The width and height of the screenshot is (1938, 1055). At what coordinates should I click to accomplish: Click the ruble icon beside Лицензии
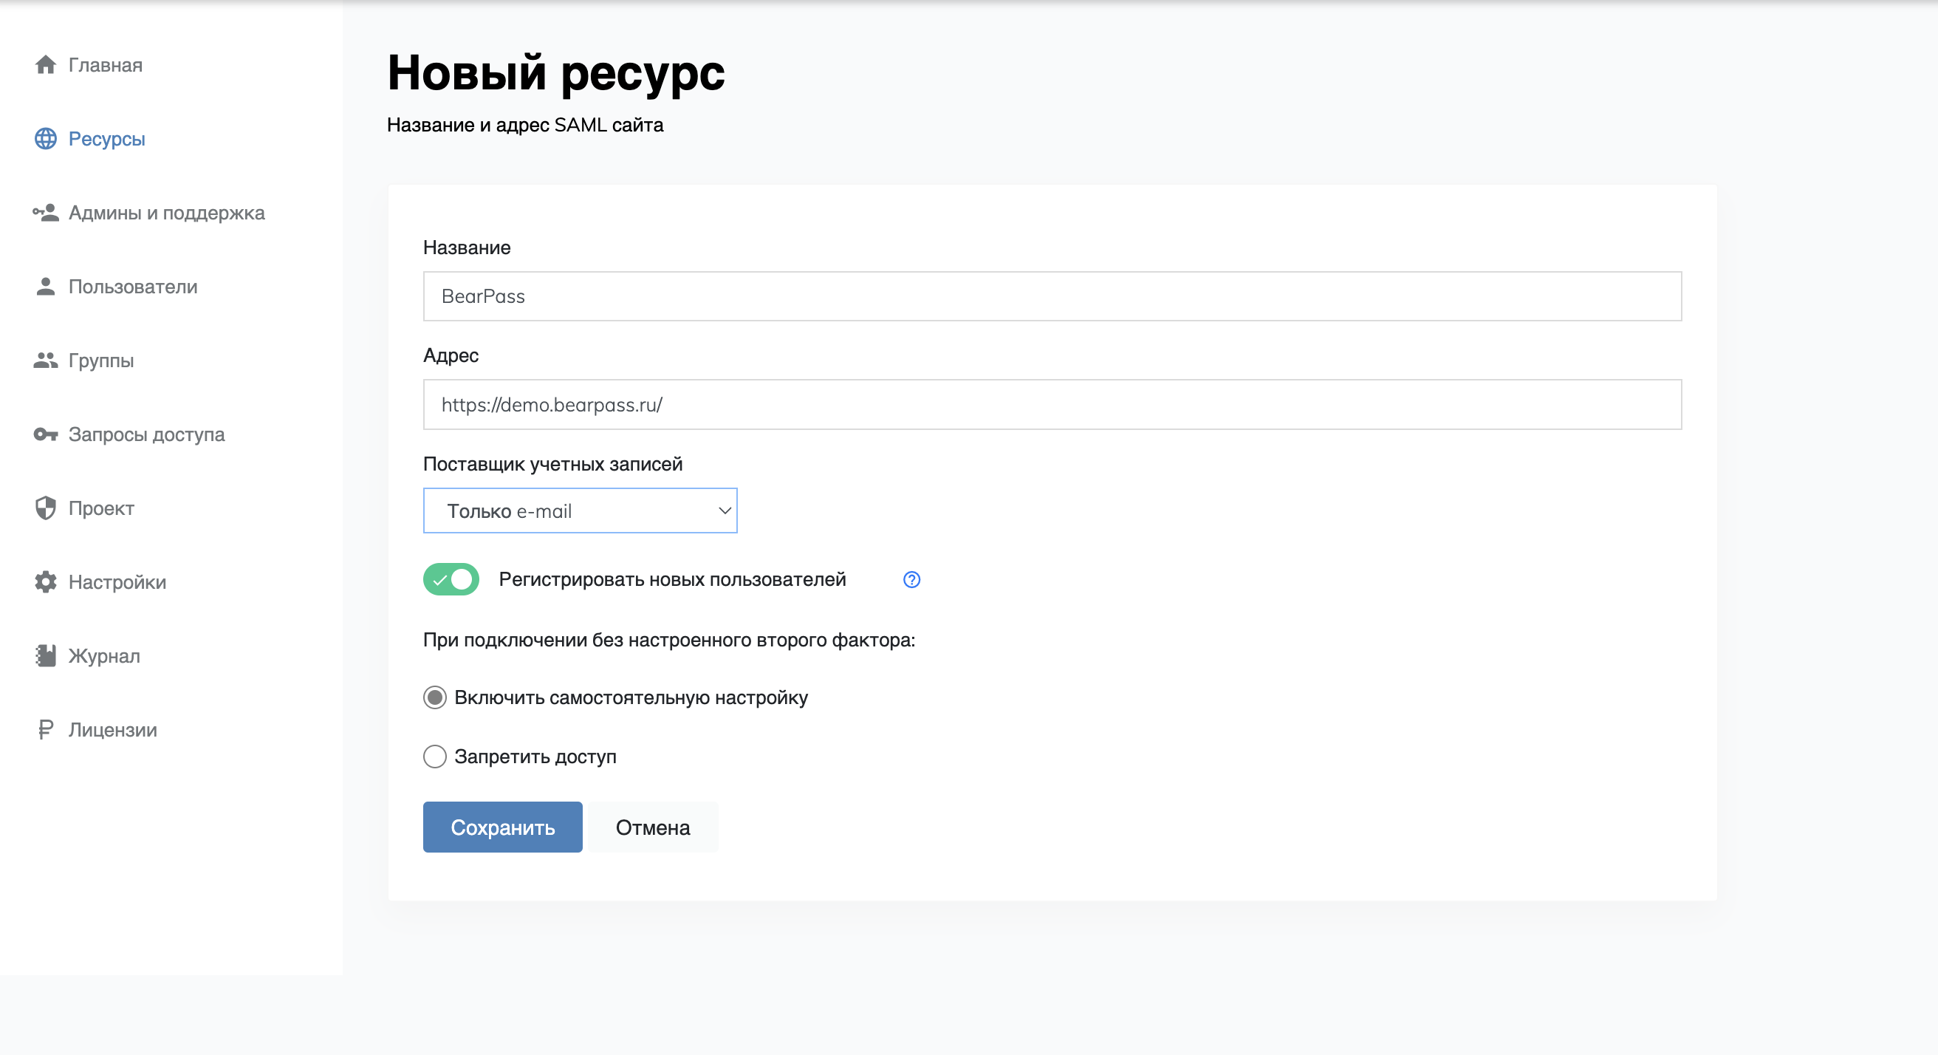point(45,729)
